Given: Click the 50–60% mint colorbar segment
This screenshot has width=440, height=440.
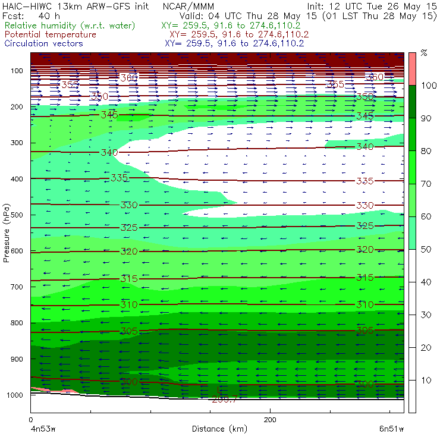Looking at the screenshot, I should pos(412,233).
